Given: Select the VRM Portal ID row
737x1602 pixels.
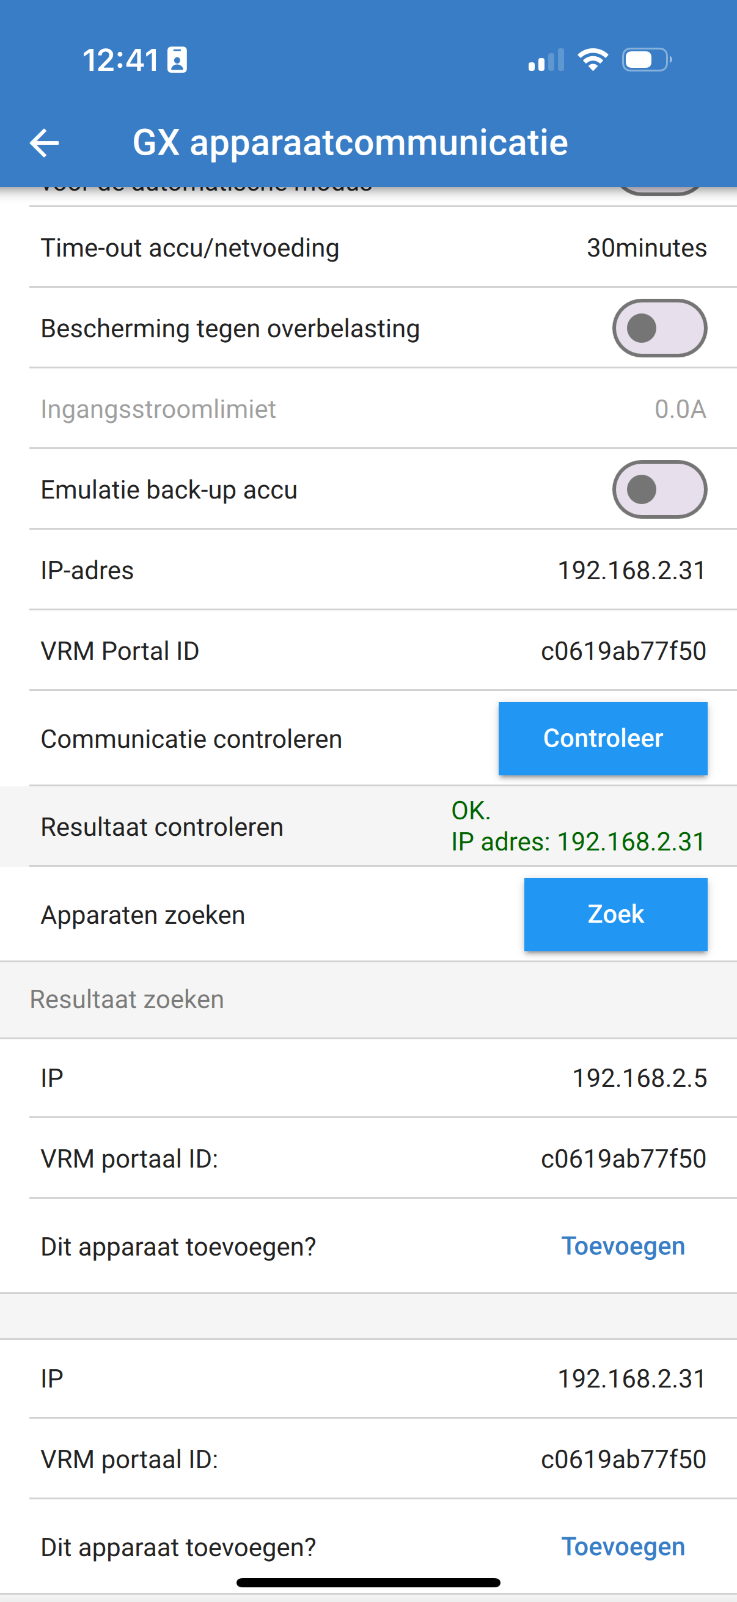Looking at the screenshot, I should point(373,651).
